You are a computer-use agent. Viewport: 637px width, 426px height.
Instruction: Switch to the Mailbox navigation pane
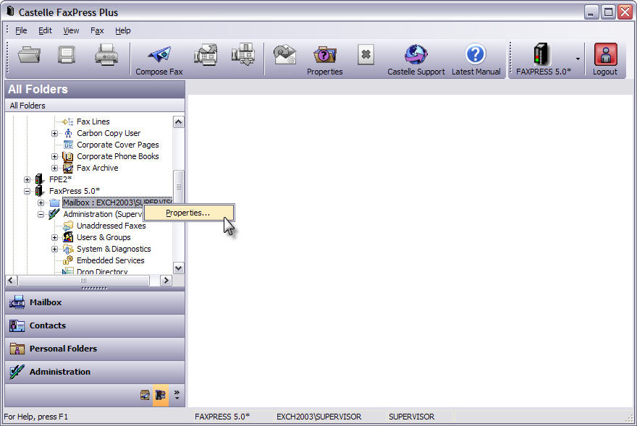coord(95,302)
